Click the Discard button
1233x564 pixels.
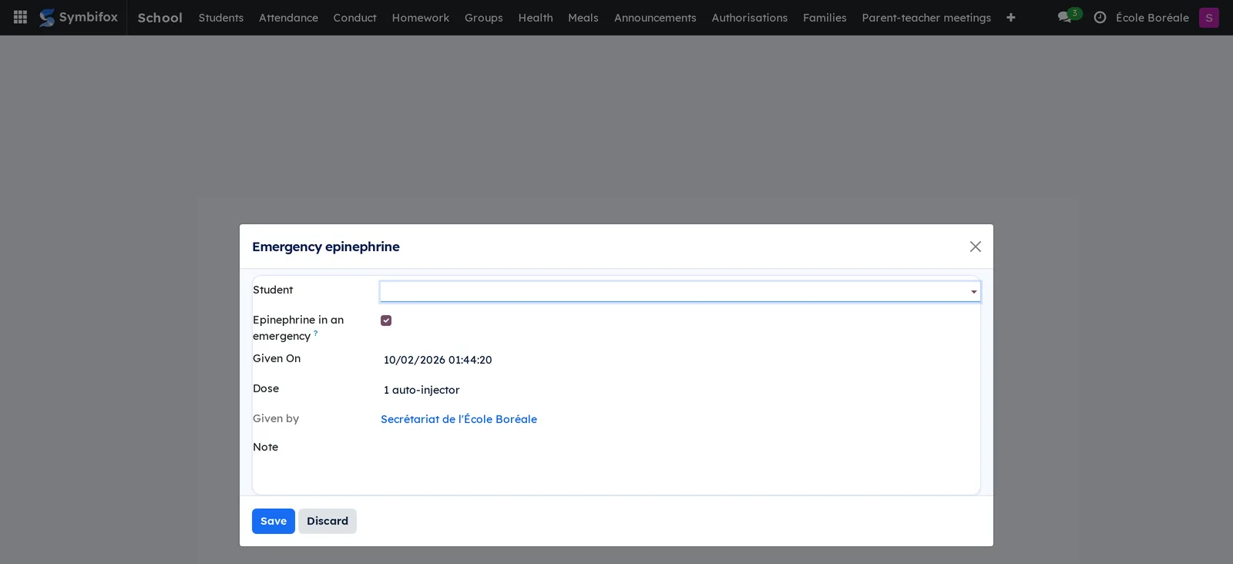pyautogui.click(x=328, y=521)
